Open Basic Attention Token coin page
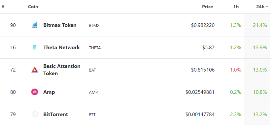This screenshot has width=271, height=125. [62, 70]
